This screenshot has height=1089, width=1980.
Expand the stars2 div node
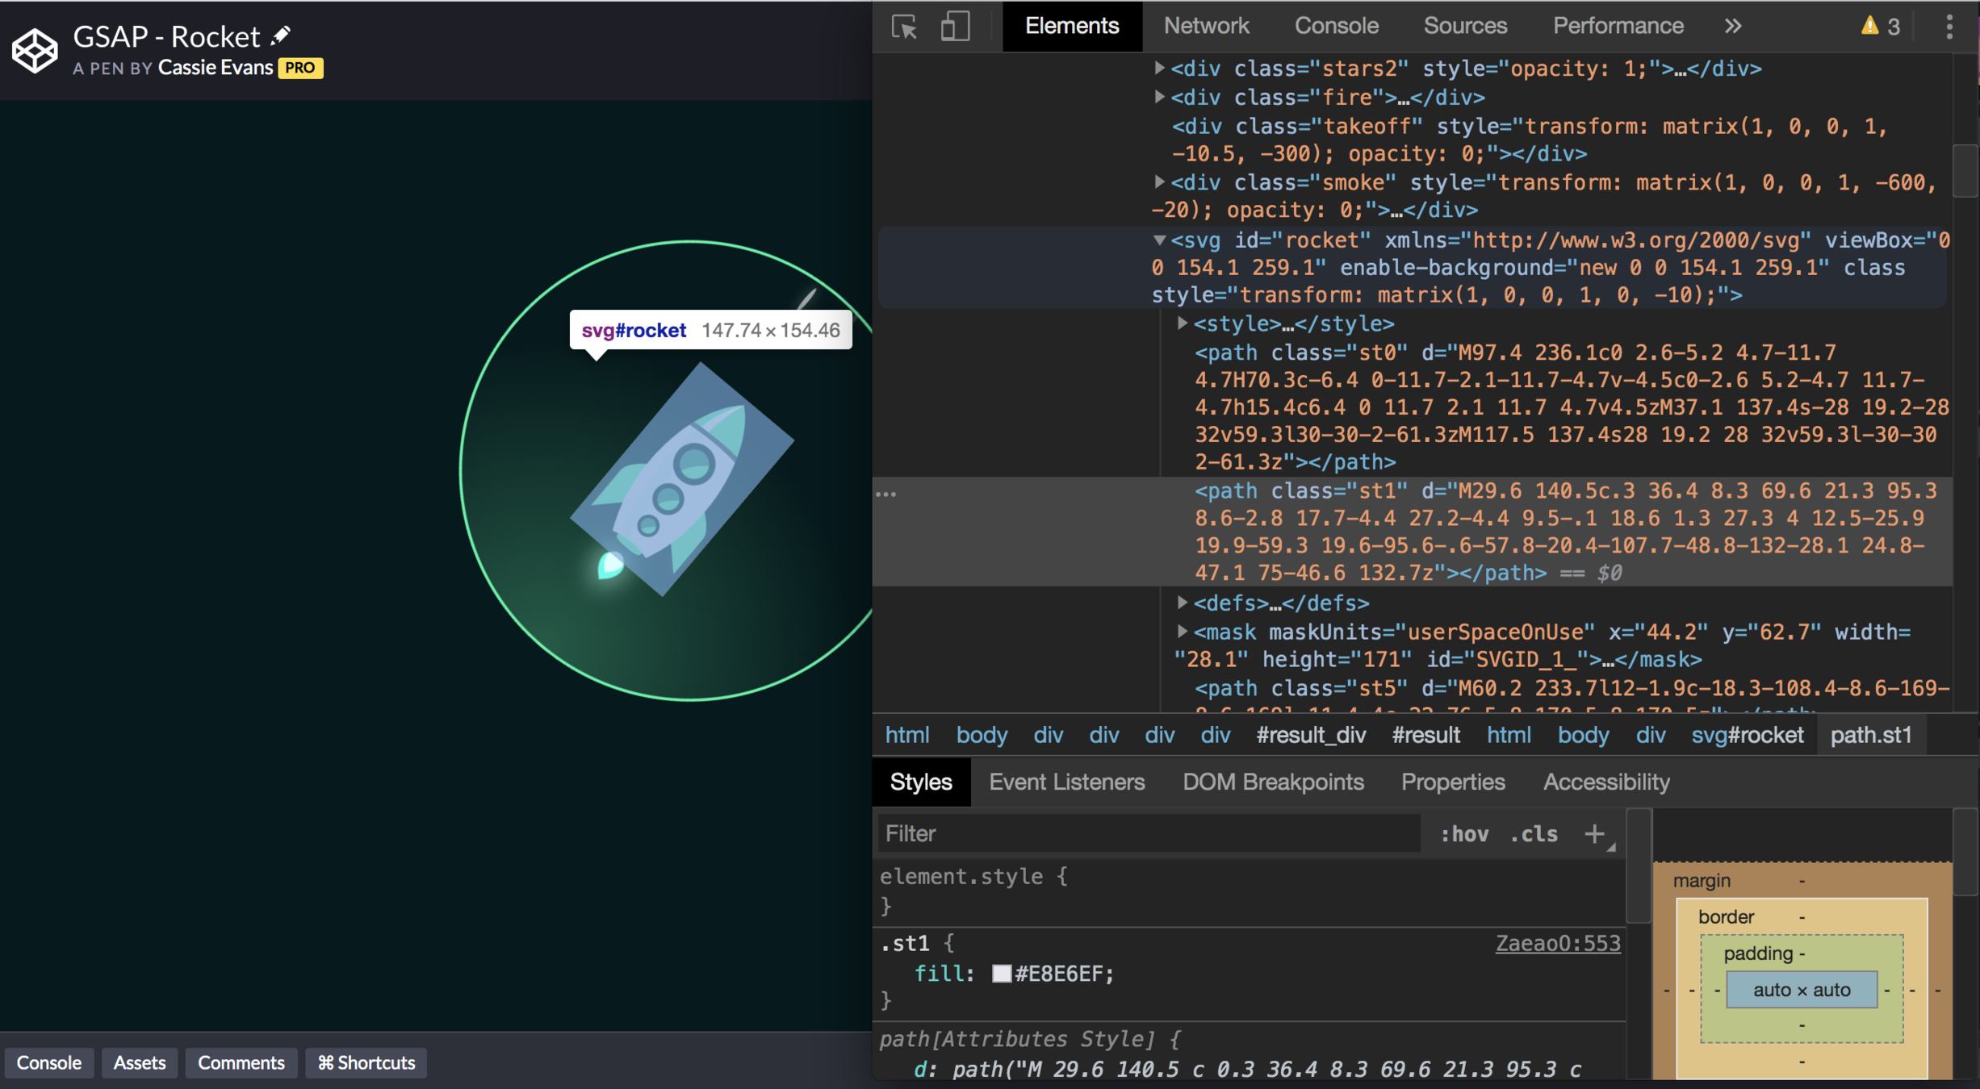pyautogui.click(x=1159, y=68)
